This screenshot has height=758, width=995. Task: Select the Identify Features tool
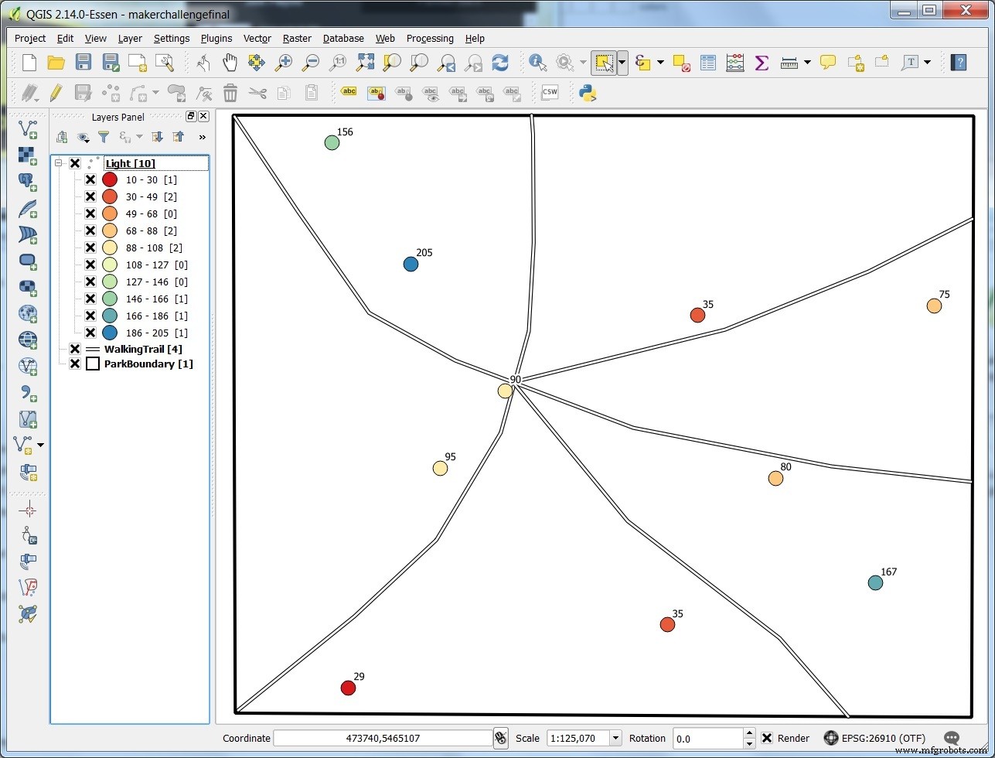(x=537, y=63)
